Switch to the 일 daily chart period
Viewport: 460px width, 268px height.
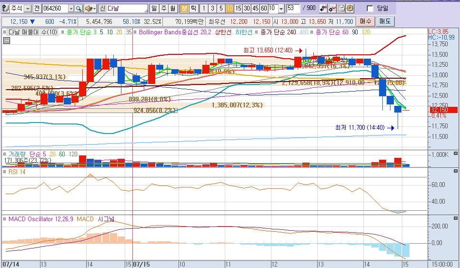tap(153, 9)
